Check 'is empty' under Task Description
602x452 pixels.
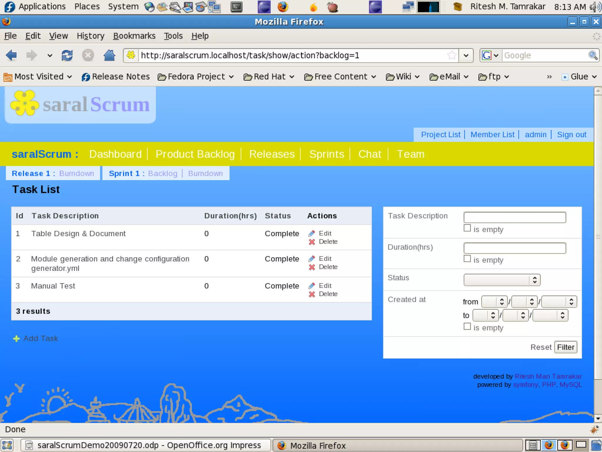click(467, 228)
